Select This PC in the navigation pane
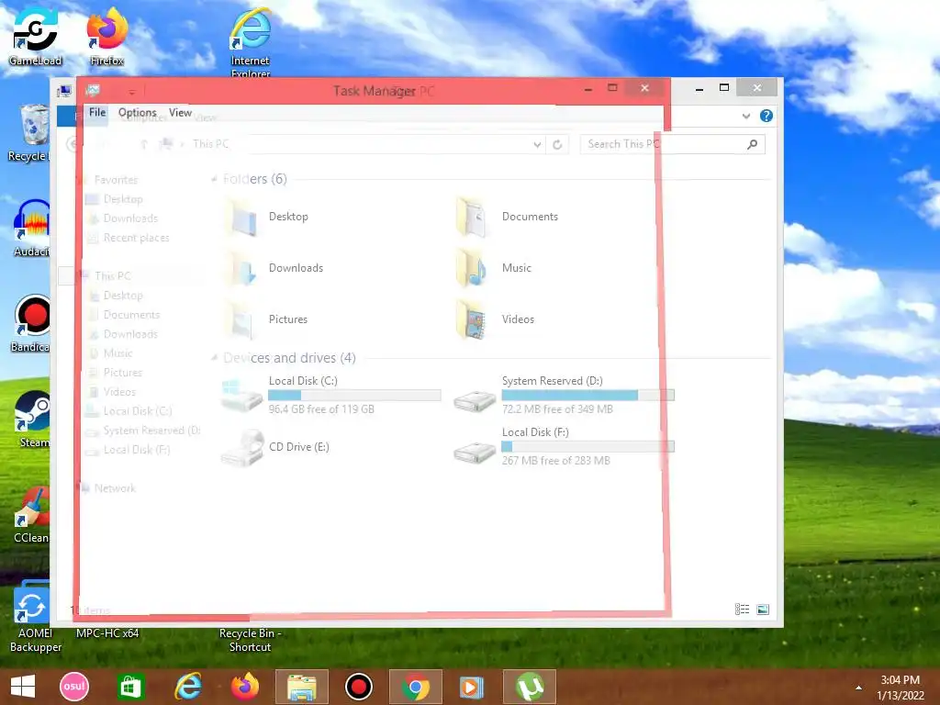 coord(112,275)
